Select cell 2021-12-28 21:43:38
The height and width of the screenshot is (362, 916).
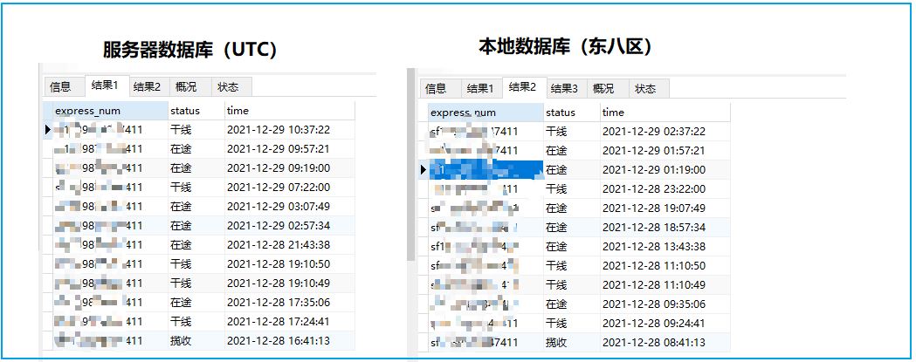[290, 244]
